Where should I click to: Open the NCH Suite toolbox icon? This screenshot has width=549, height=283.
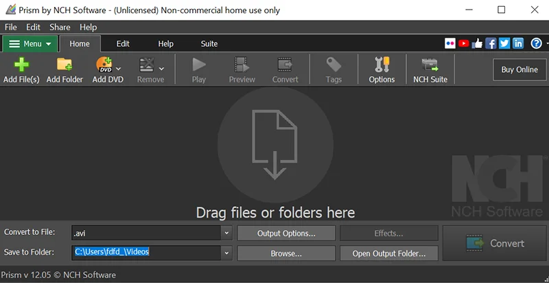tap(430, 65)
